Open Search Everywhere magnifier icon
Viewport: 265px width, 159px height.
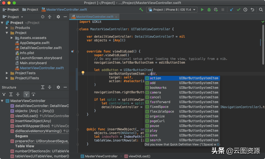click(x=261, y=10)
